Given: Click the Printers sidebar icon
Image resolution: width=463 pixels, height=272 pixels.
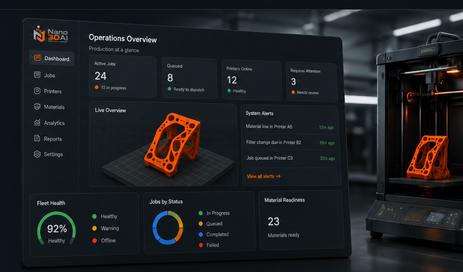Looking at the screenshot, I should (x=37, y=91).
